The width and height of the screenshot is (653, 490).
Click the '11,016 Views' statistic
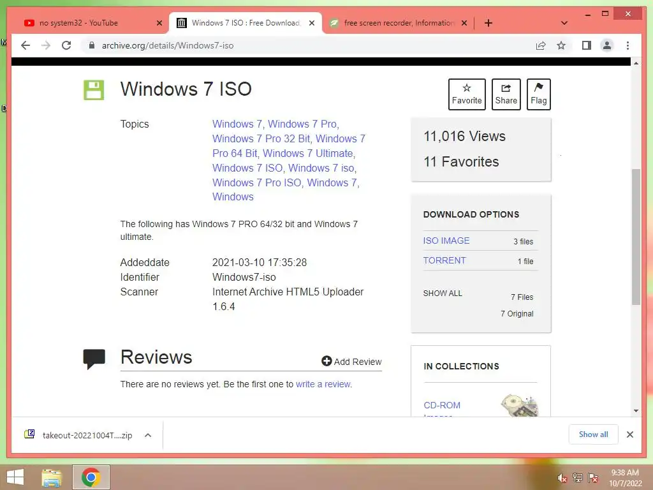[464, 137]
